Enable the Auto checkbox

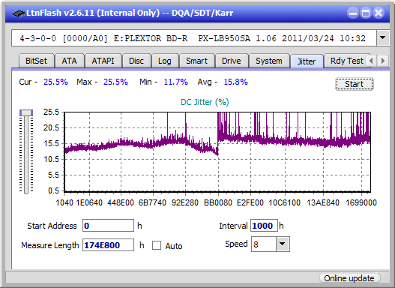157,245
